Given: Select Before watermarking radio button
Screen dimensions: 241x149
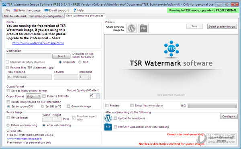Looking at the screenshot, I should pyautogui.click(x=8, y=125).
